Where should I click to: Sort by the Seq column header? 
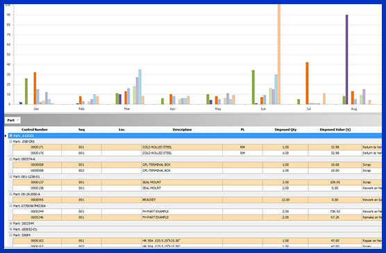click(81, 130)
